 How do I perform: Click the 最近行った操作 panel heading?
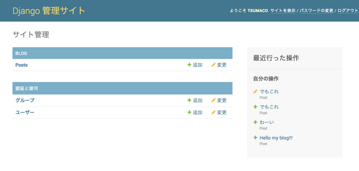(276, 58)
